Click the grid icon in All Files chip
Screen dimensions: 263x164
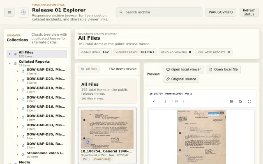point(82,69)
